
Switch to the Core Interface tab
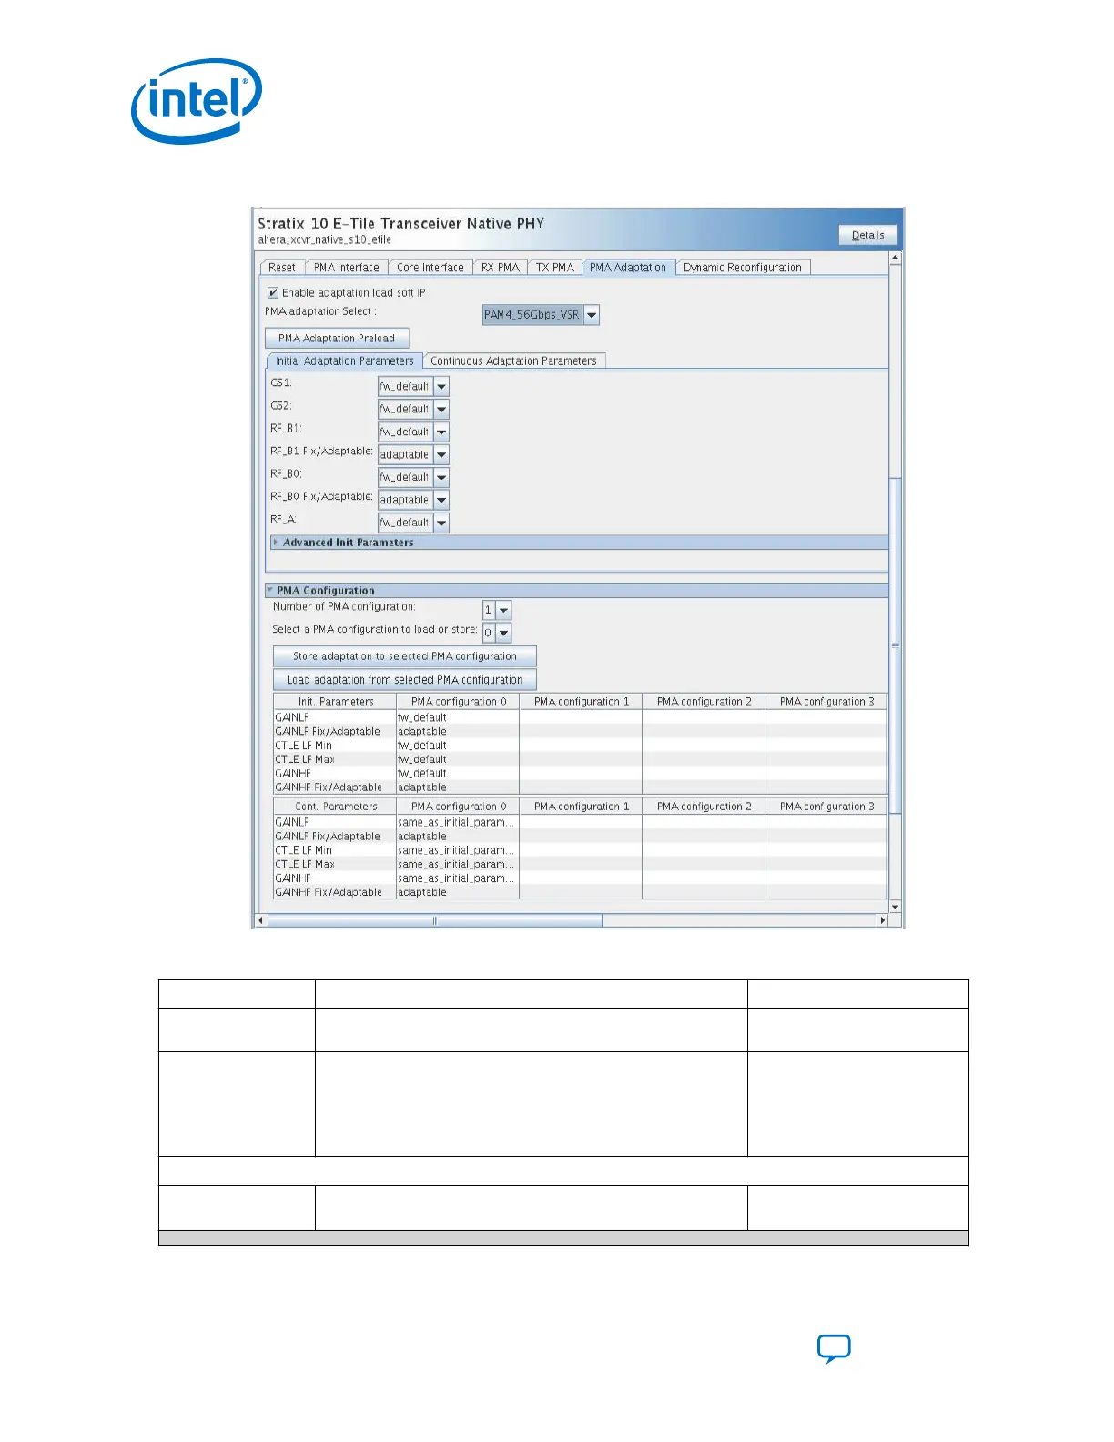coord(430,268)
